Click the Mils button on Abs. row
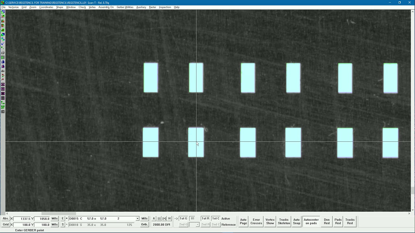The height and width of the screenshot is (233, 415). tap(54, 218)
